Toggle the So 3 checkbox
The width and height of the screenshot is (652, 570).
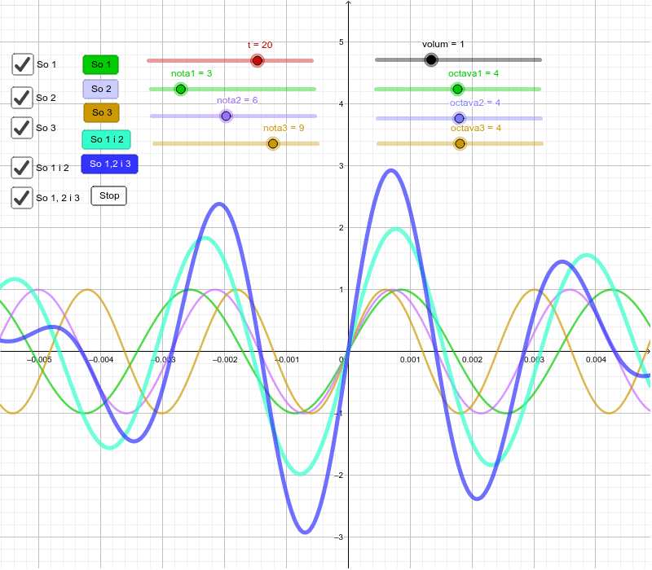tap(22, 128)
